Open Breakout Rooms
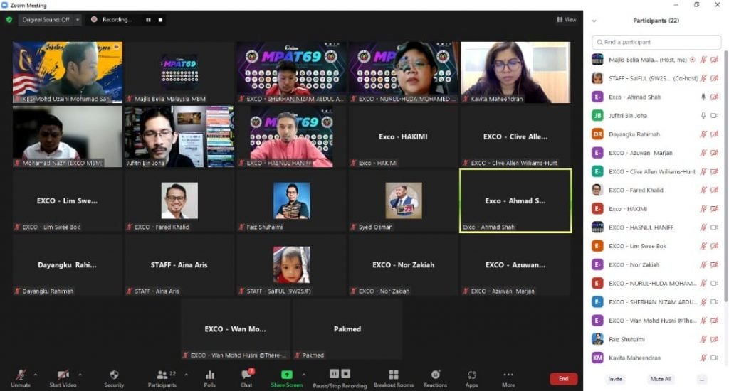This screenshot has height=391, width=729. pyautogui.click(x=393, y=377)
